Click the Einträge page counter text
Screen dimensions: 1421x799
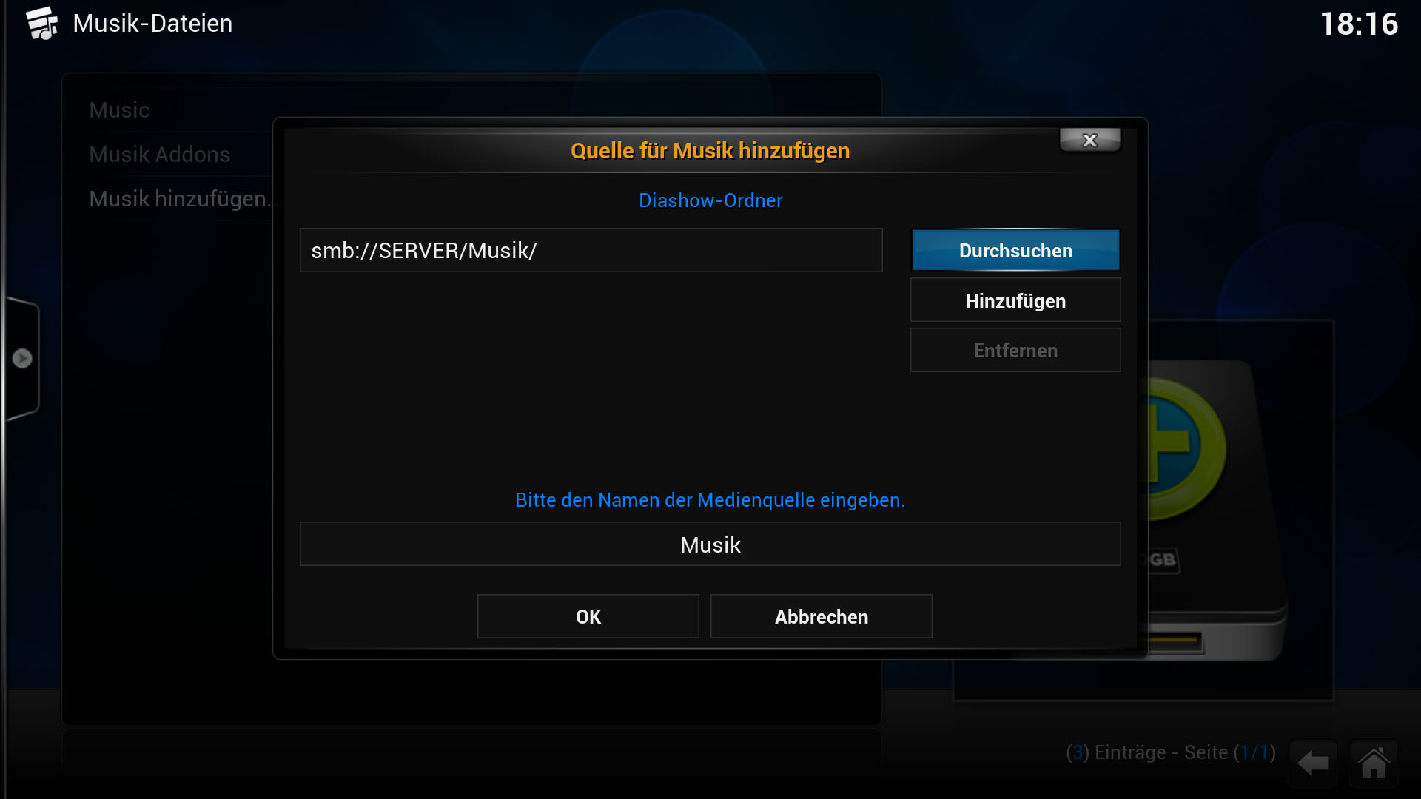click(x=1171, y=752)
